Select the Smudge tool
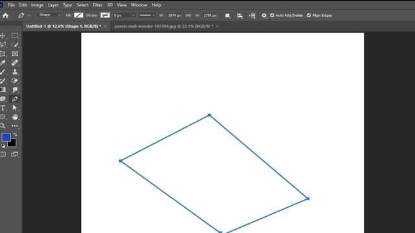The image size is (415, 233). point(15,90)
